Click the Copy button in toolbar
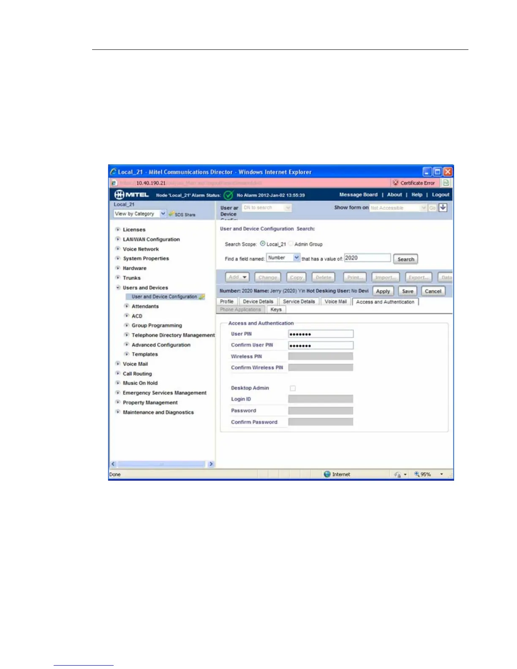This screenshot has height=669, width=517. tap(296, 277)
